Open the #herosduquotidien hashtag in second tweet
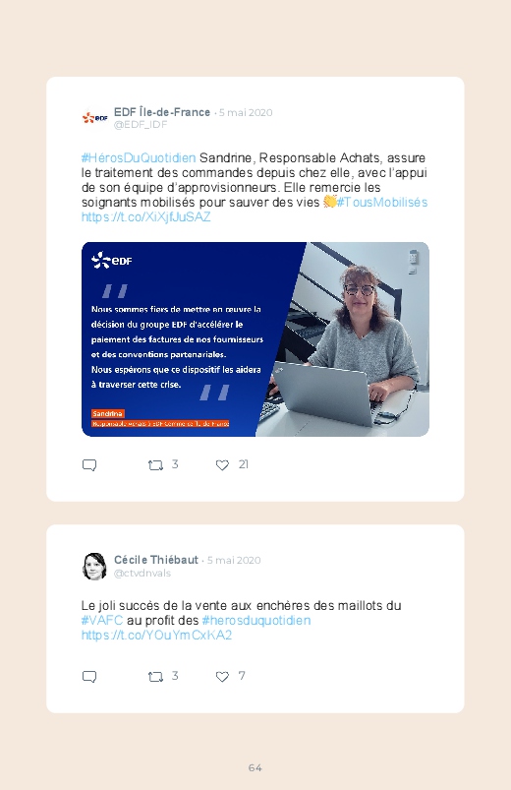 (x=256, y=620)
